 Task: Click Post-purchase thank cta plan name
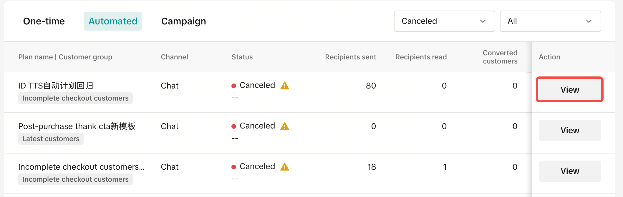(77, 126)
